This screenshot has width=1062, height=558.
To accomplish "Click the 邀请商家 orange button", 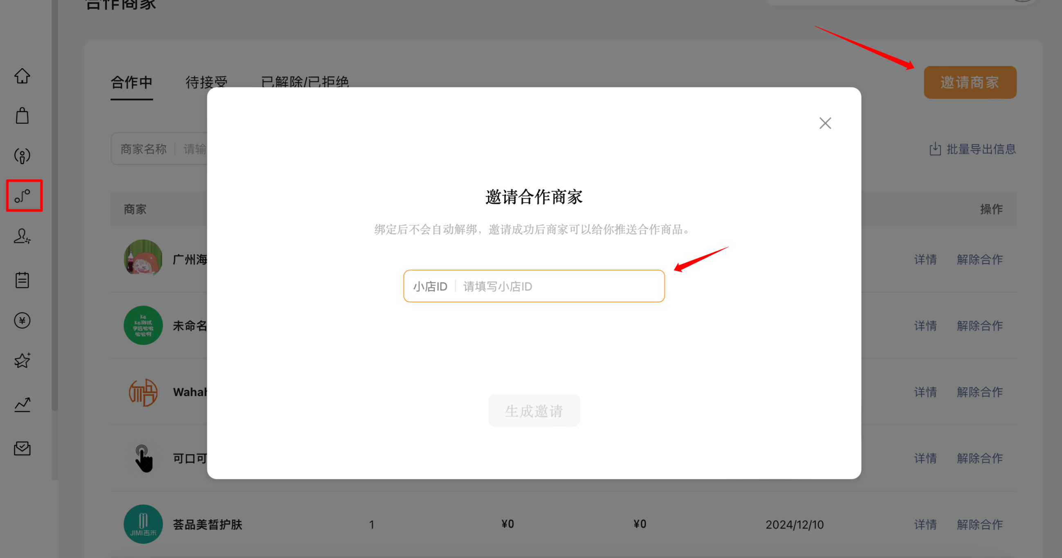I will pyautogui.click(x=970, y=83).
